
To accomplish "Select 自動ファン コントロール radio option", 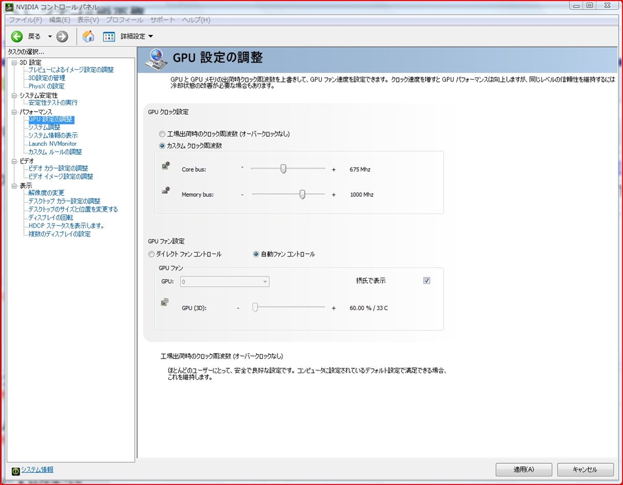I will (x=256, y=255).
